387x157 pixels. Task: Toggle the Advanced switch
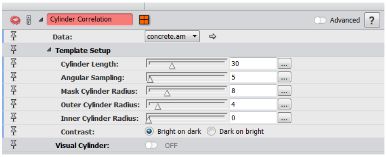(x=320, y=20)
